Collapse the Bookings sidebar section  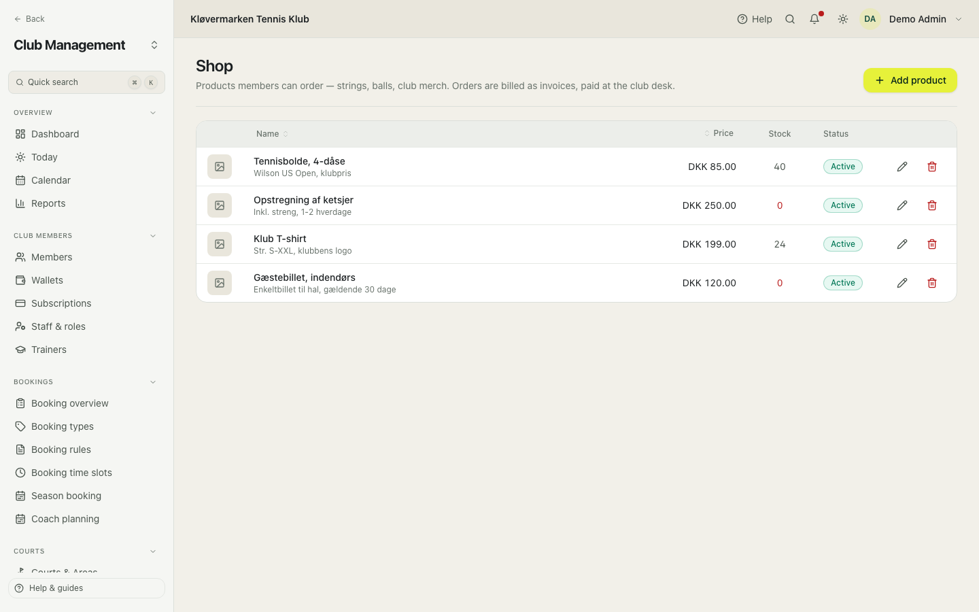tap(153, 382)
